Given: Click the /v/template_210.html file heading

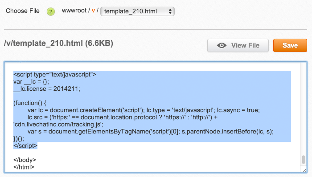Looking at the screenshot, I should [x=58, y=43].
